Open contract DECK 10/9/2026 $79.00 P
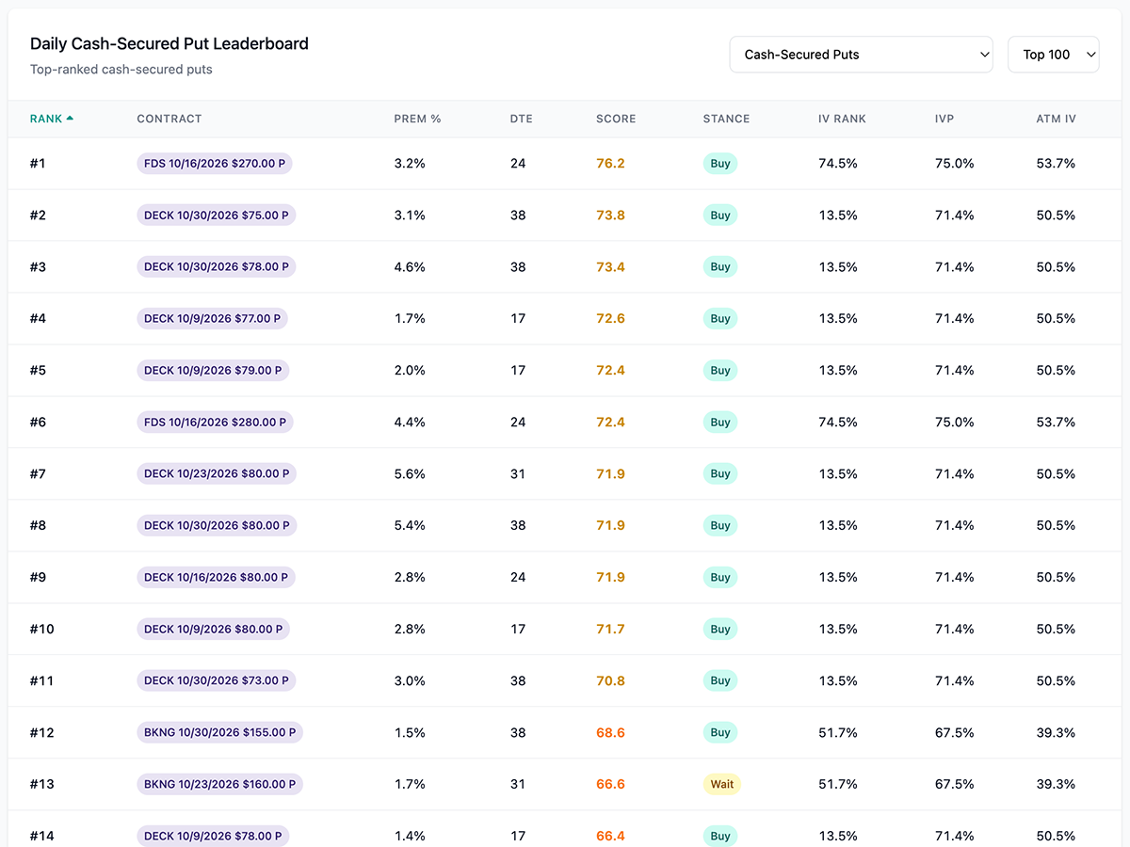Viewport: 1130px width, 847px height. [213, 371]
